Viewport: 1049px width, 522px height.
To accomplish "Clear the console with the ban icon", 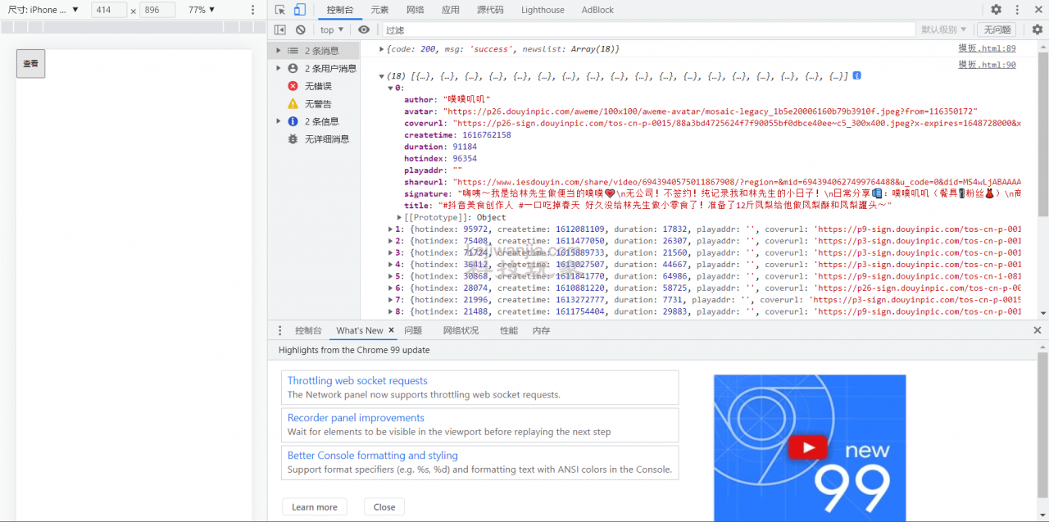I will [301, 30].
